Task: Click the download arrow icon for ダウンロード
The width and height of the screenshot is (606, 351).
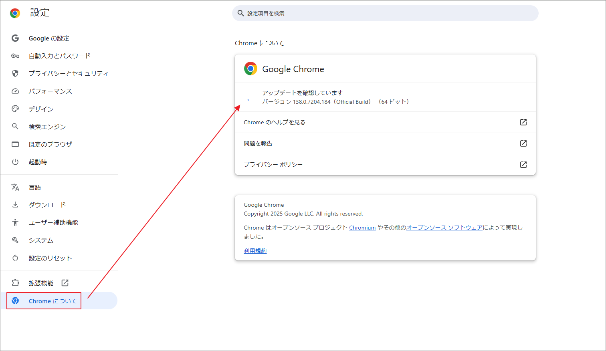Action: tap(15, 205)
